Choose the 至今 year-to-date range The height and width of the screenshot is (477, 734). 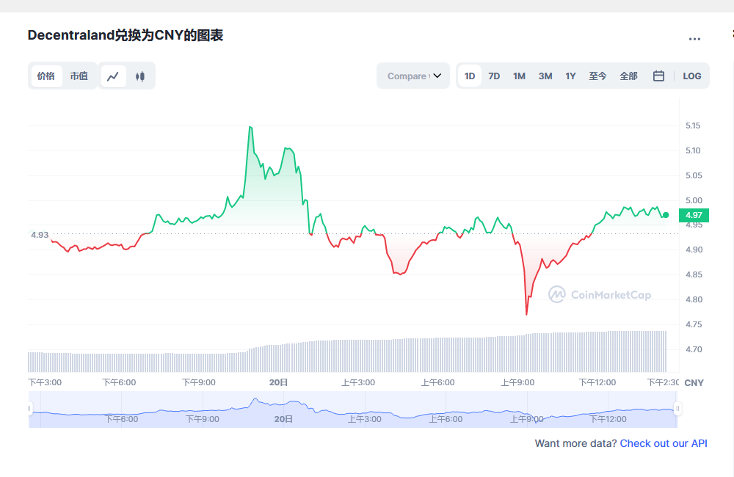(x=597, y=76)
